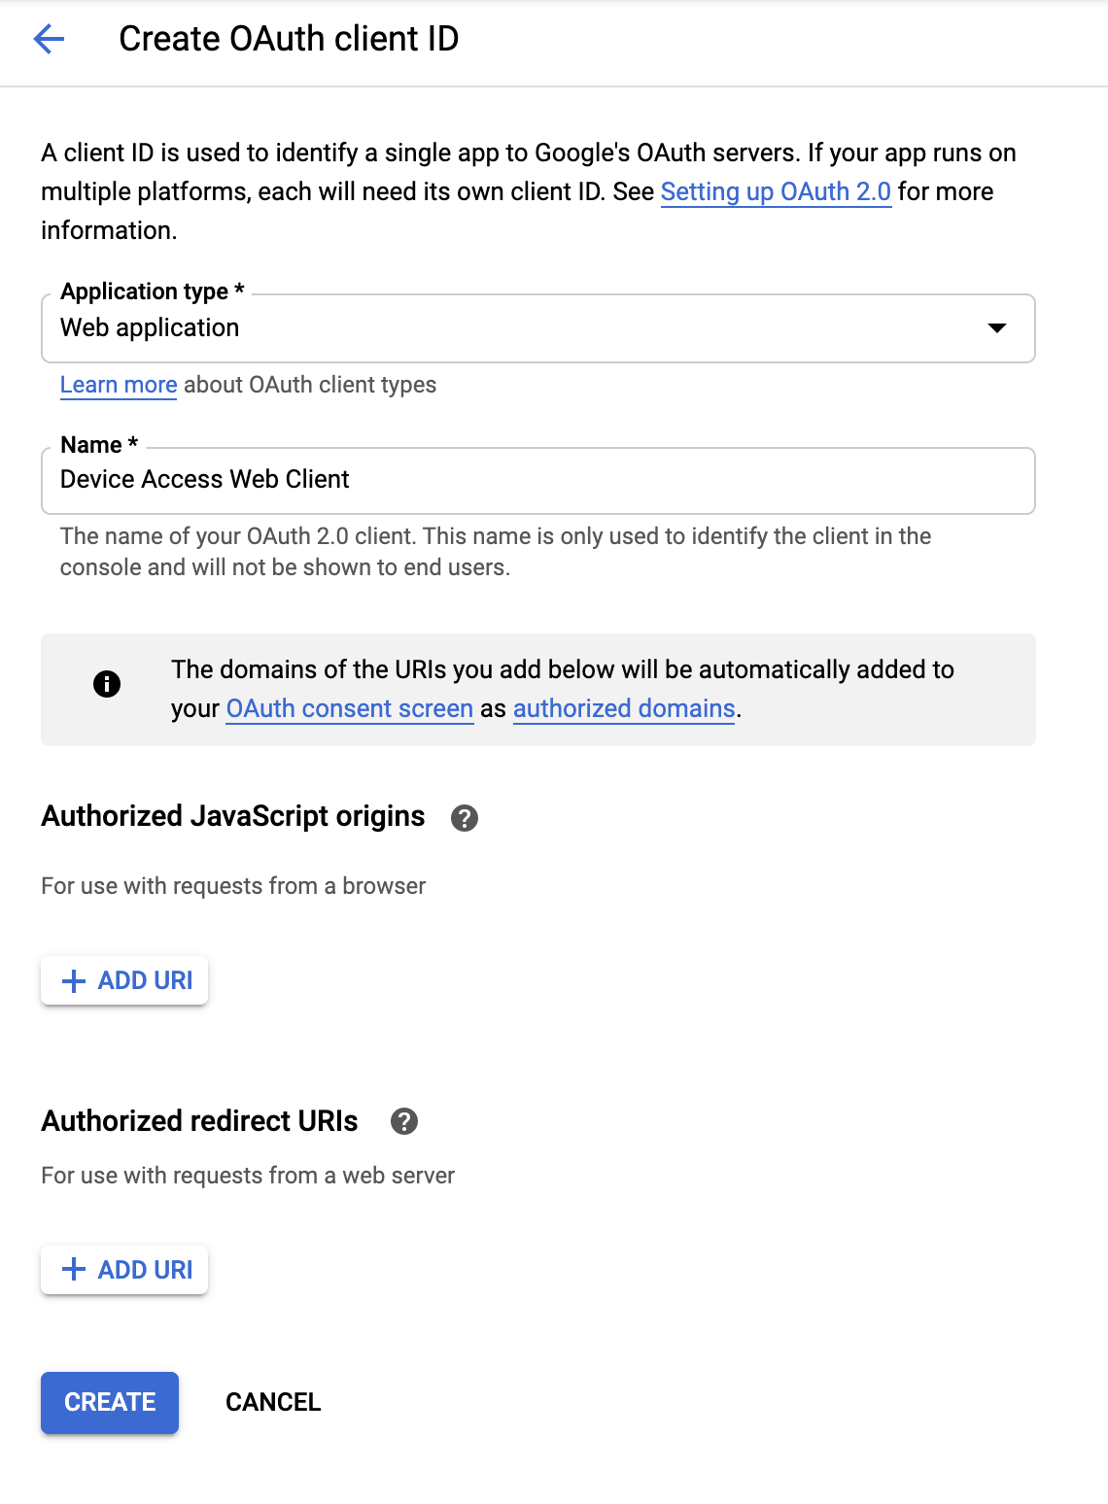Screen dimensions: 1108x1504
Task: Open the OAuth consent screen link
Action: pyautogui.click(x=349, y=708)
